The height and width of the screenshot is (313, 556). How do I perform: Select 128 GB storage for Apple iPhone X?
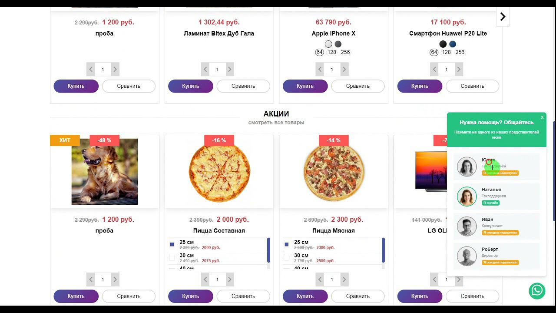point(332,52)
